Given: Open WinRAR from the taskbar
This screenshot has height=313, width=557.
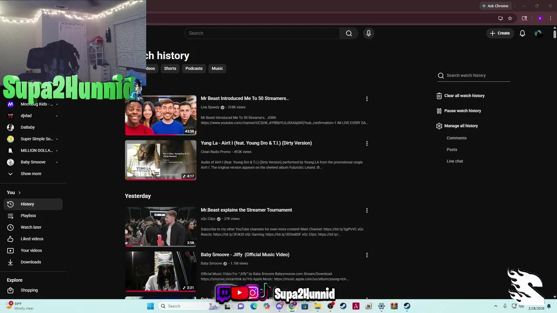Looking at the screenshot, I should (x=394, y=306).
